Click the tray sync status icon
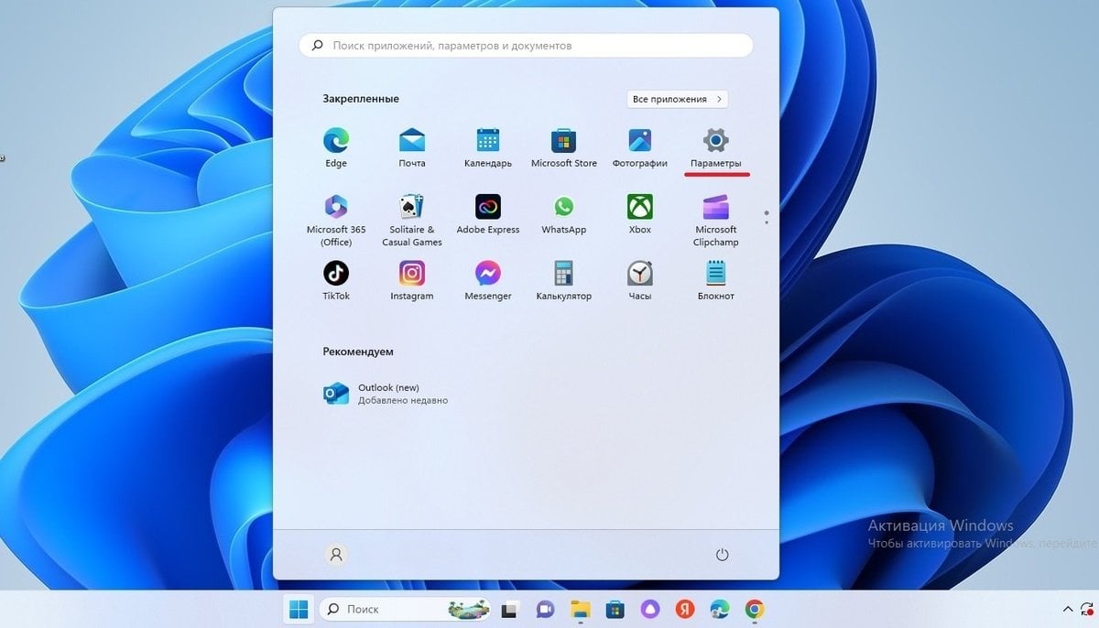The height and width of the screenshot is (628, 1099). [1088, 609]
